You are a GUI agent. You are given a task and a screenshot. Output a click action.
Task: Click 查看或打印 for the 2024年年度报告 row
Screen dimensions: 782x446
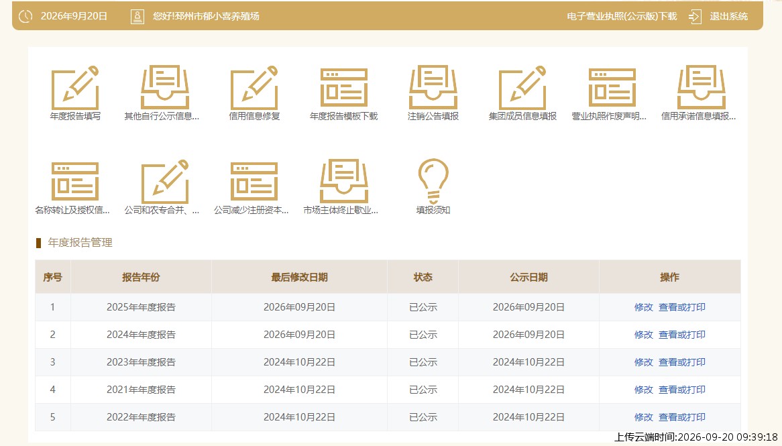click(682, 335)
